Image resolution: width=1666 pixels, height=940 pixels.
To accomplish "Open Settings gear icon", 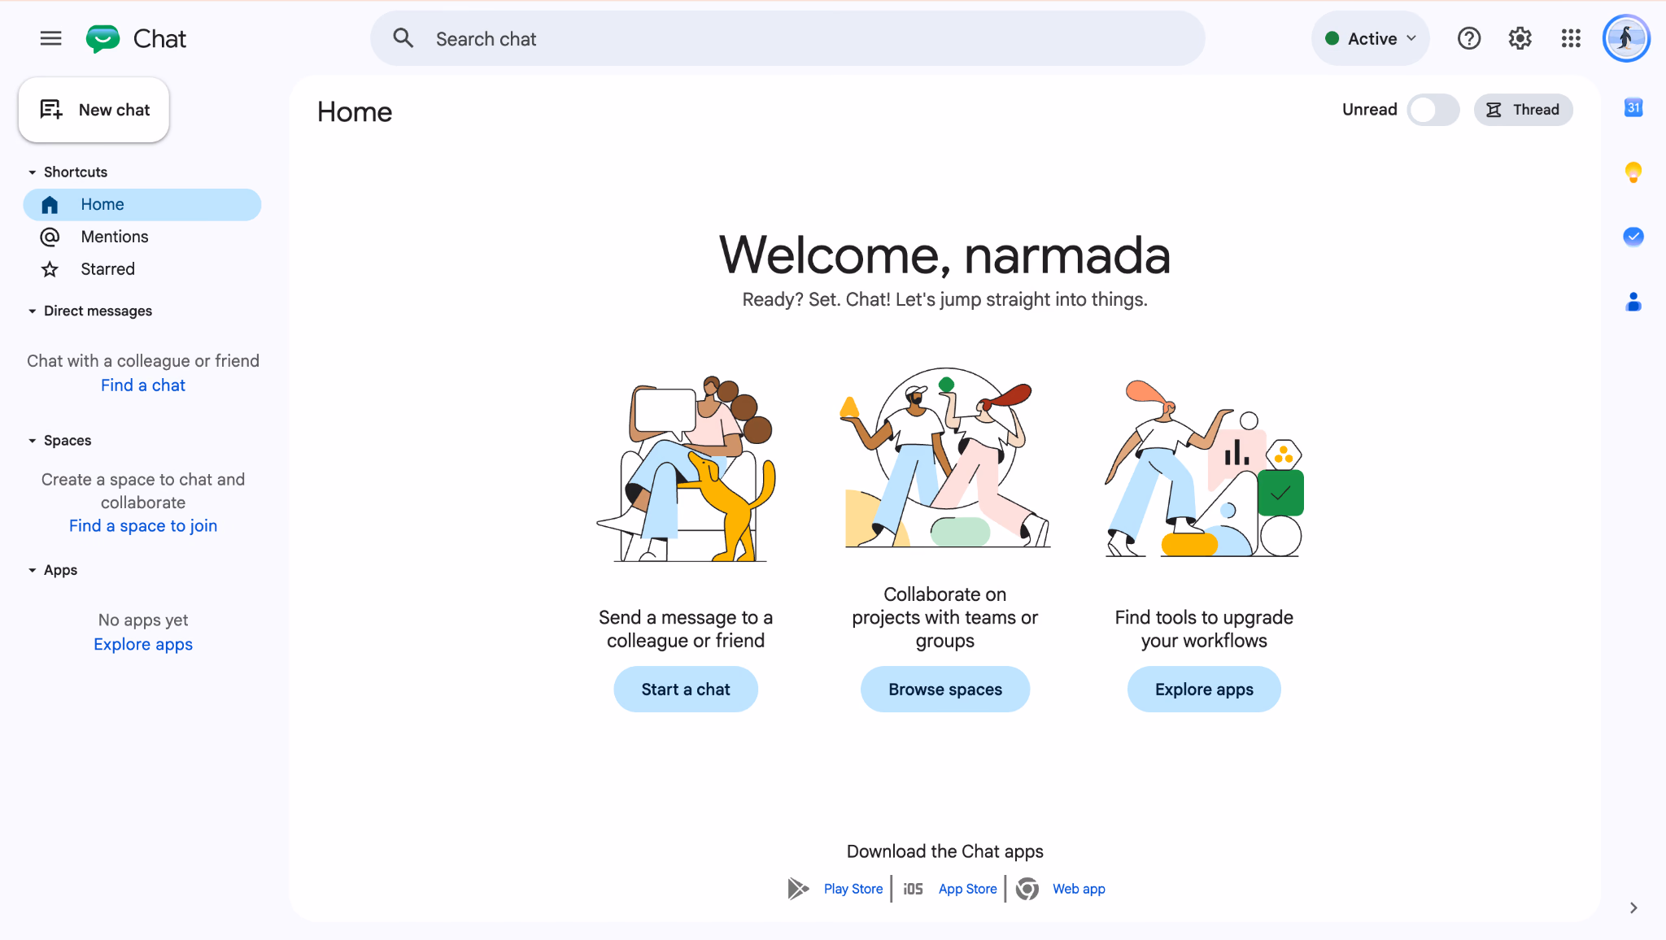I will (x=1520, y=38).
